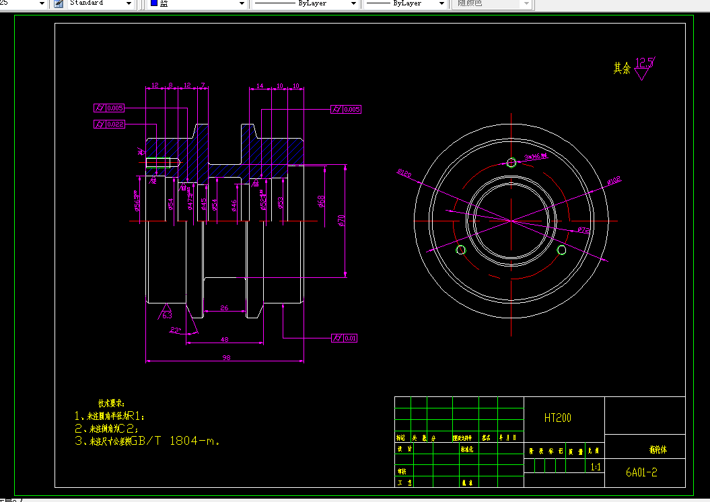710x502 pixels.
Task: Select the diameter dimension ø45
Action: click(x=204, y=204)
